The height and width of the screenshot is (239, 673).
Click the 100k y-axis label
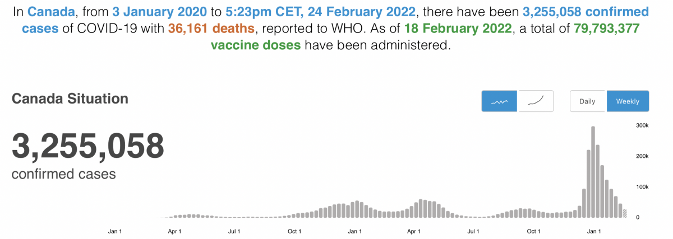[642, 187]
